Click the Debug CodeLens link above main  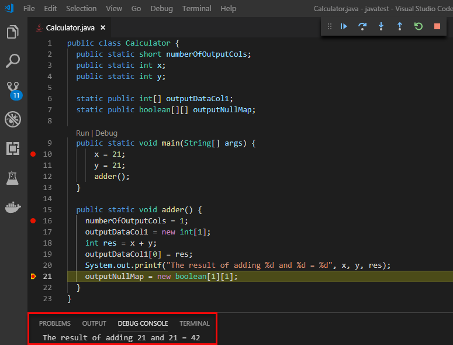[x=106, y=133]
